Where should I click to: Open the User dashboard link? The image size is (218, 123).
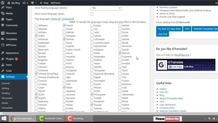[168, 105]
